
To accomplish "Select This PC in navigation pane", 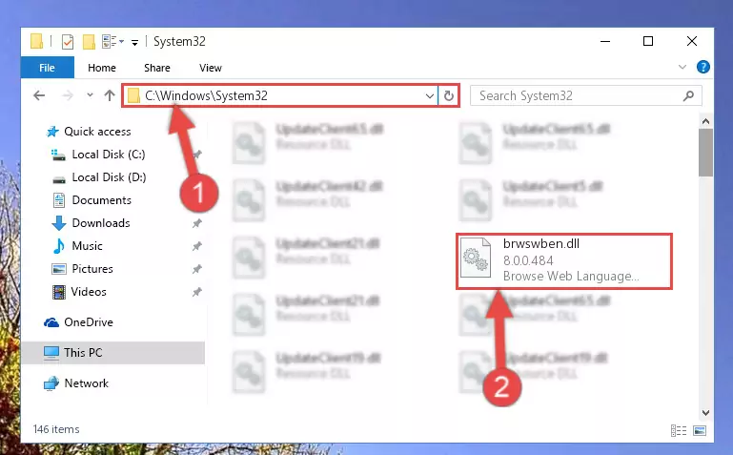I will 112,353.
